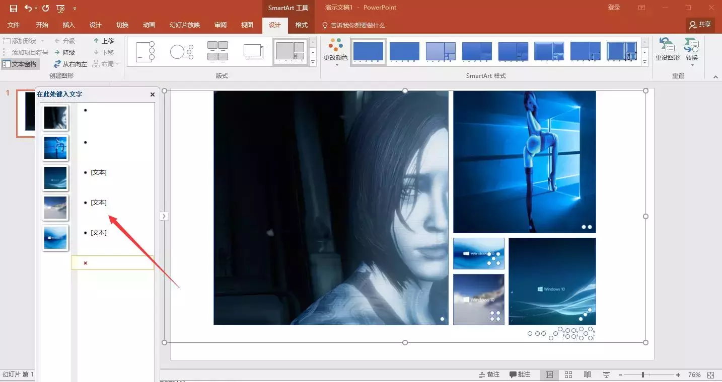
Task: Click the zoom out minus button
Action: [620, 375]
